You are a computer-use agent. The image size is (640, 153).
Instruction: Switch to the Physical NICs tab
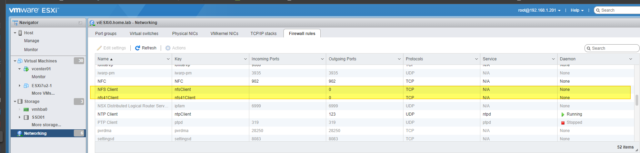pos(185,34)
